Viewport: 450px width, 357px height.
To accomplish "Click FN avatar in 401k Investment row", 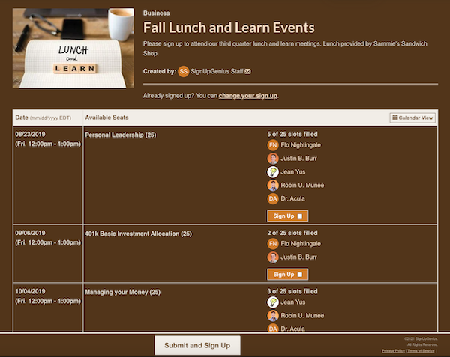I will pyautogui.click(x=273, y=244).
